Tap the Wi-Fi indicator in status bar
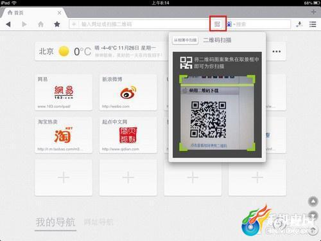This screenshot has height=241, width=321. point(14,3)
